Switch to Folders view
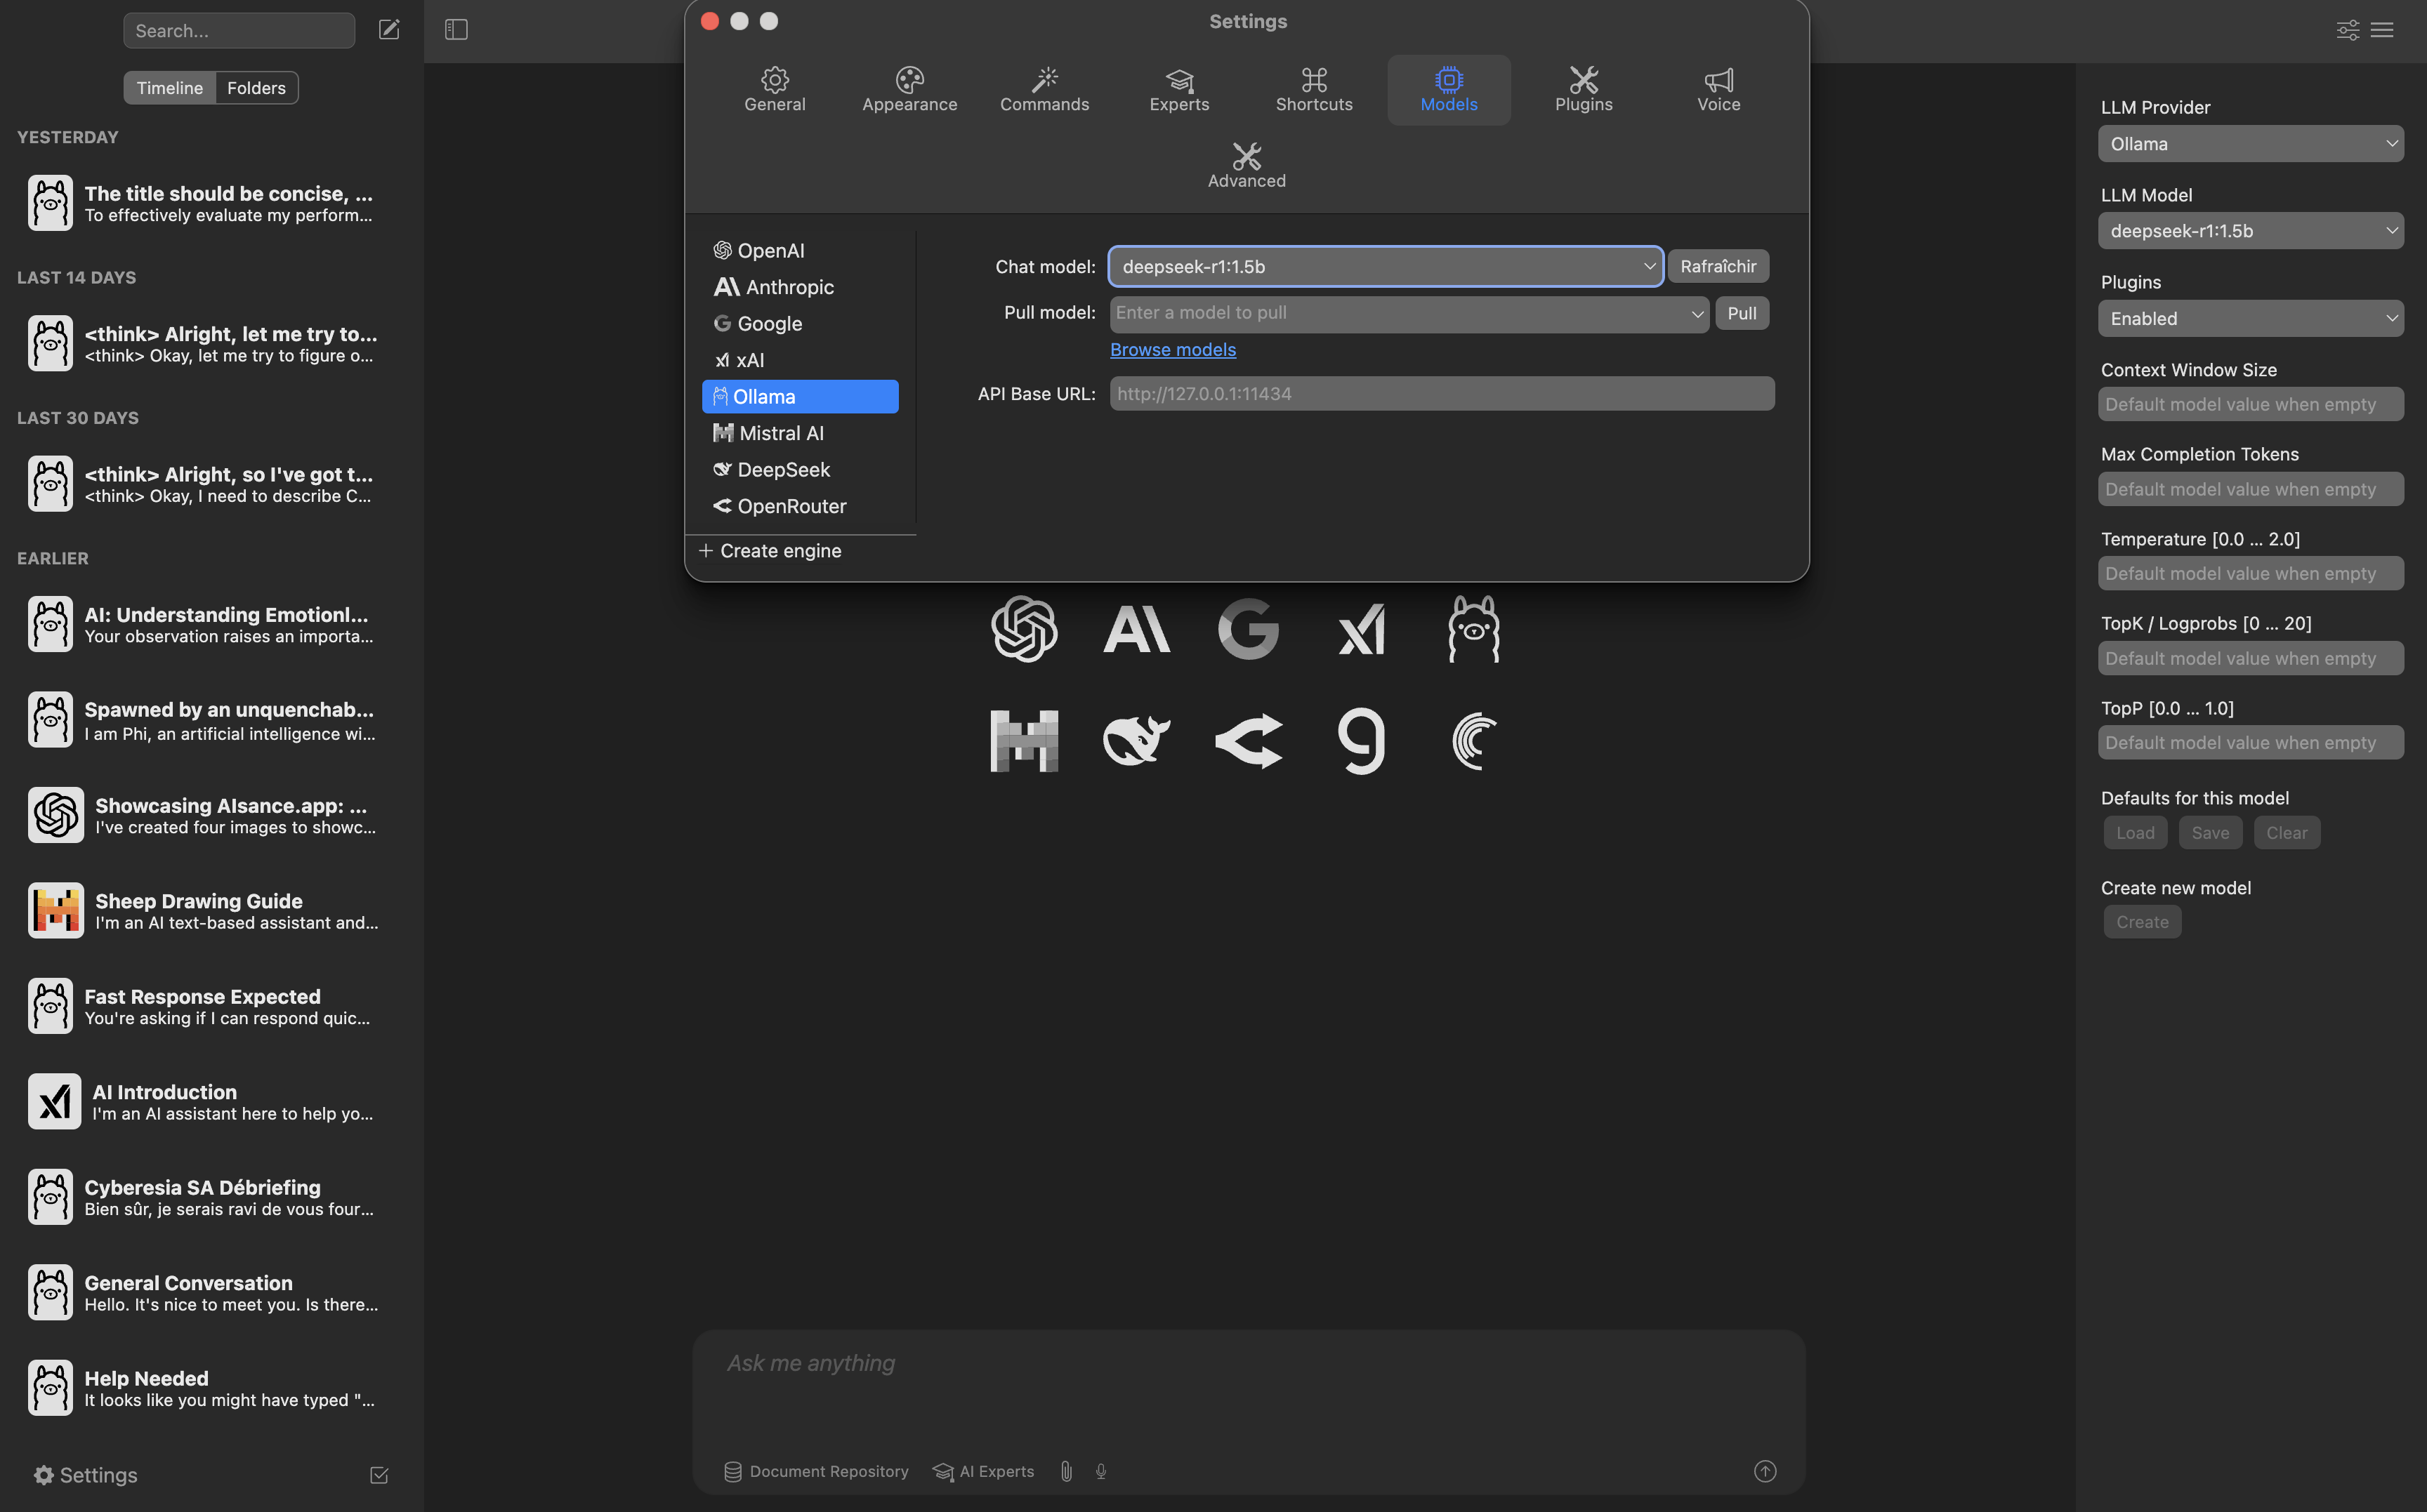 [x=256, y=88]
